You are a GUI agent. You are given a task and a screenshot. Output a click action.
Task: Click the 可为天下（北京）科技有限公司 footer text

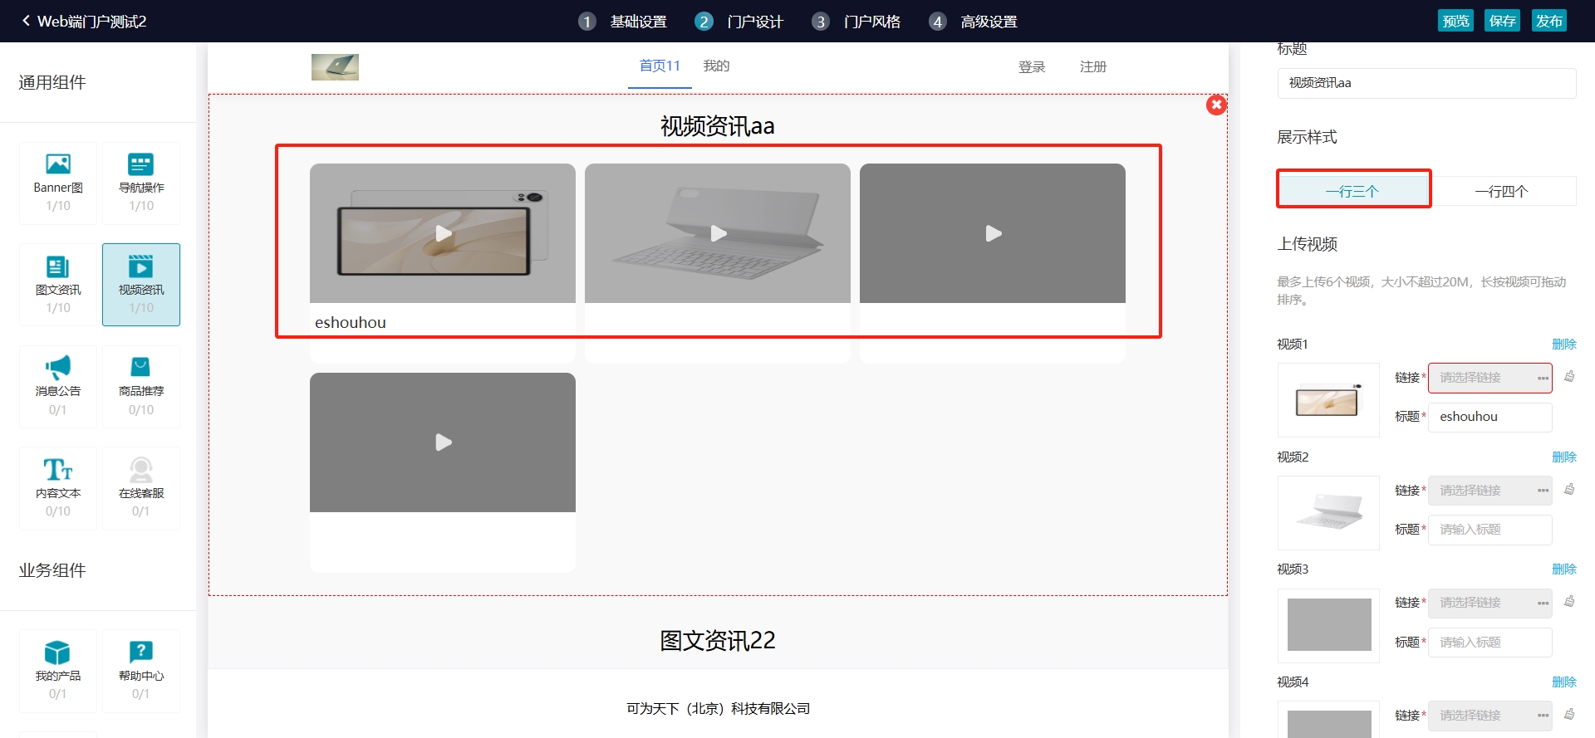718,708
